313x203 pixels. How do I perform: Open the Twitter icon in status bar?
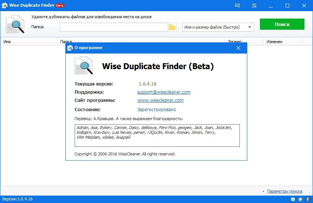(x=300, y=199)
